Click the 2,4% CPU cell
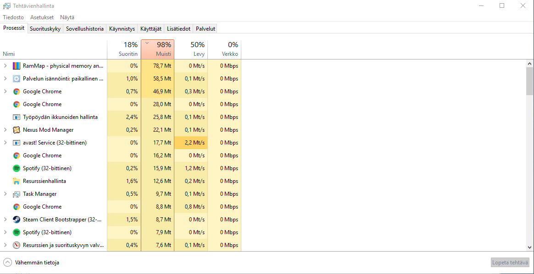The image size is (534, 274). pos(124,117)
